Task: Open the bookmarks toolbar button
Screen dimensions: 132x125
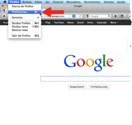Action: (x=123, y=16)
